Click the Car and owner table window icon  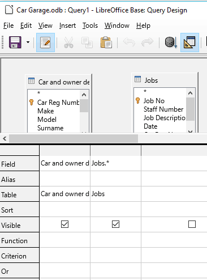(x=31, y=81)
